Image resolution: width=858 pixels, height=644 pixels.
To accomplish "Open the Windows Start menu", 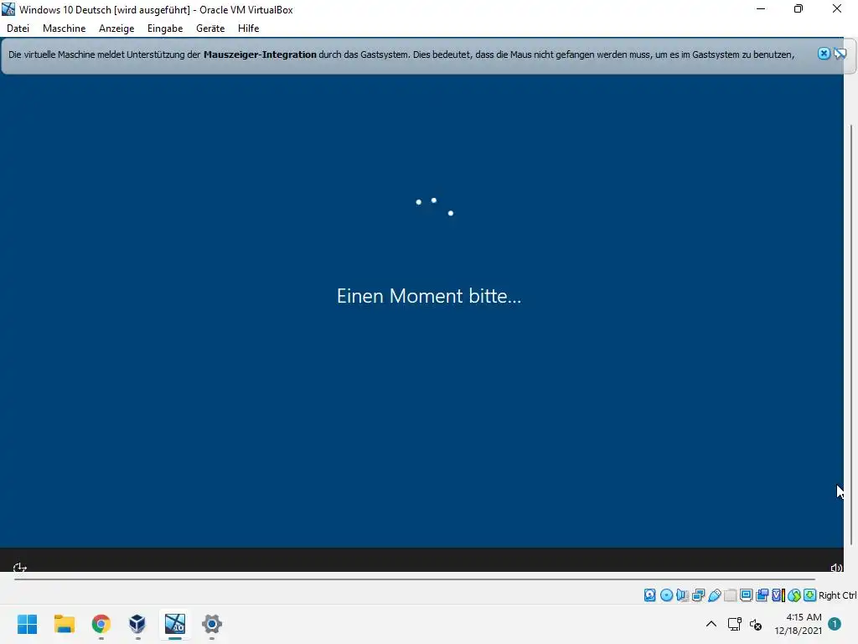I will click(x=28, y=624).
